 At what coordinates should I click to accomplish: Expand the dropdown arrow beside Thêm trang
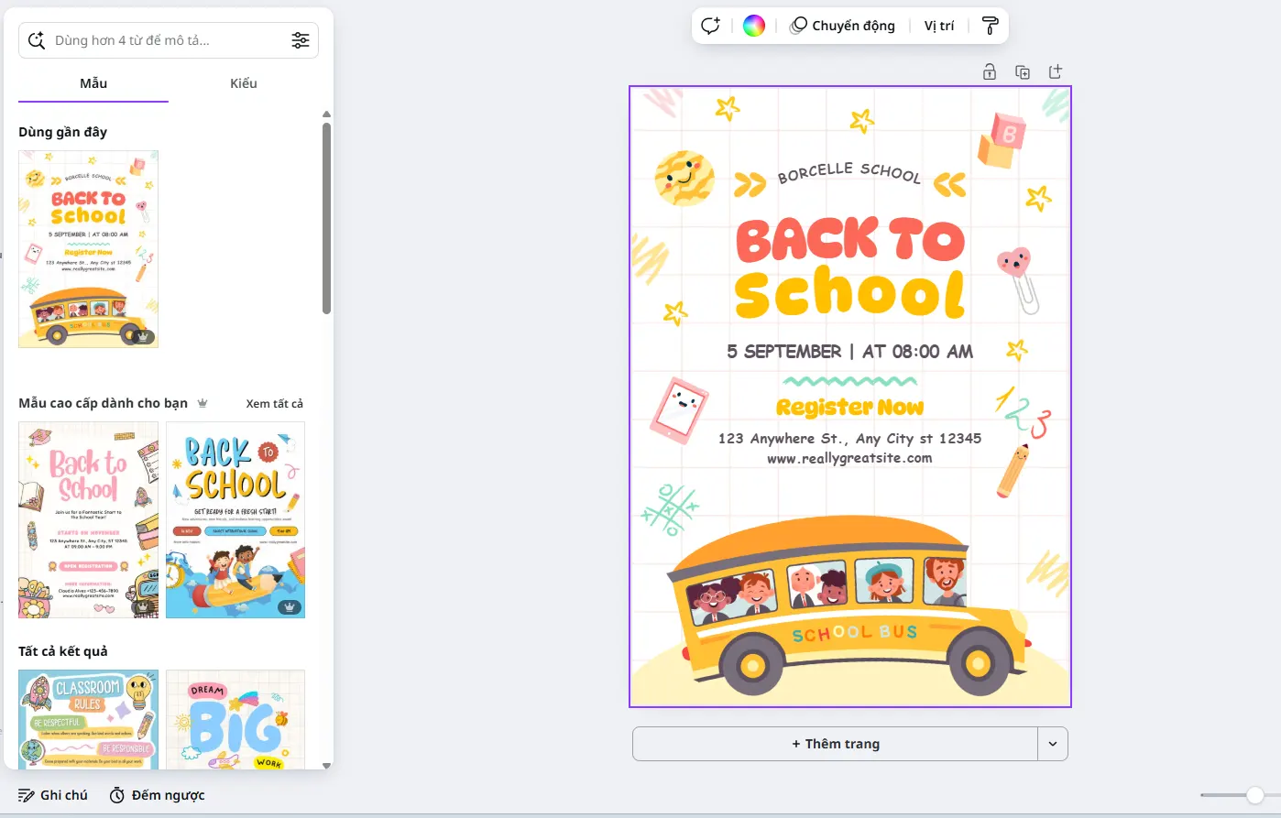[x=1053, y=744]
